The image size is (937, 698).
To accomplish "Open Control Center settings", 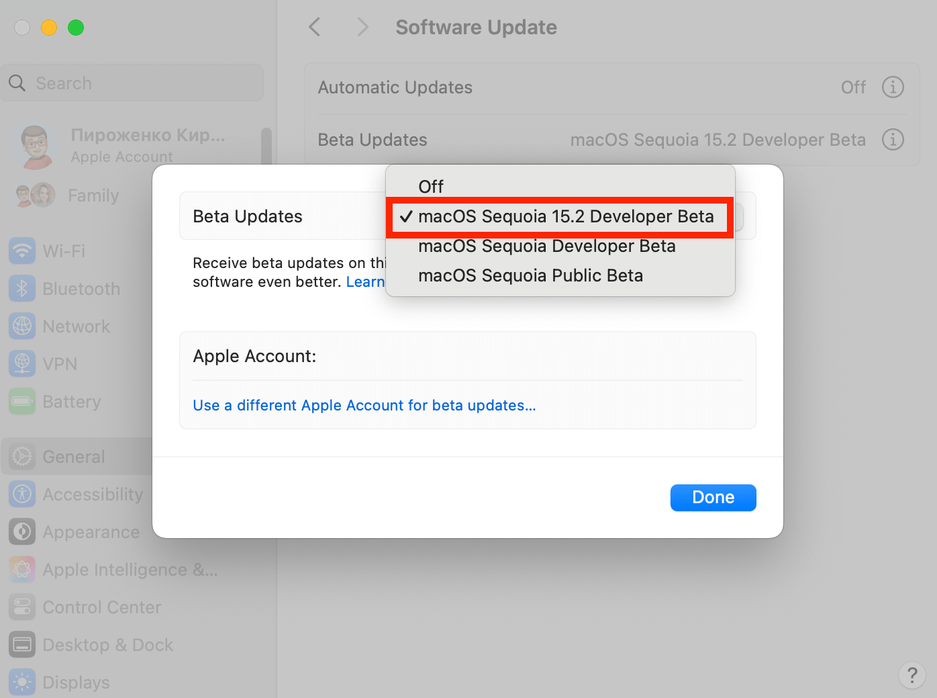I will click(x=101, y=607).
